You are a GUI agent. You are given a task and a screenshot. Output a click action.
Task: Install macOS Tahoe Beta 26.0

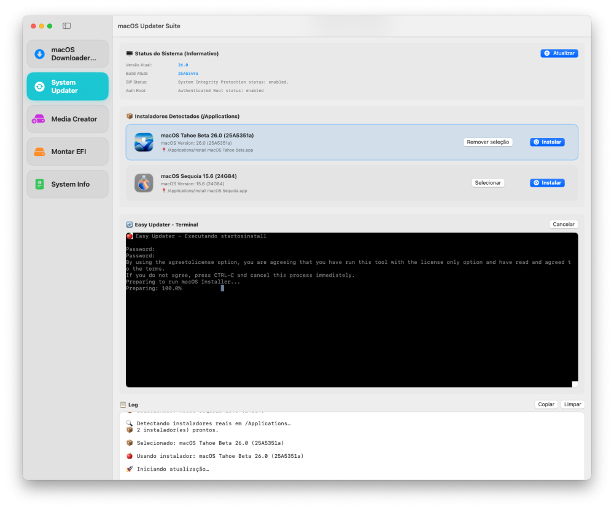coord(547,142)
